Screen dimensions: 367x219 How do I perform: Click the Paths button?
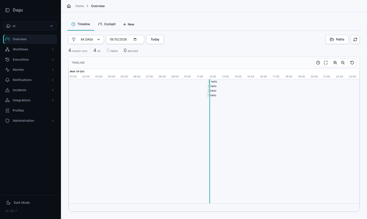click(337, 39)
